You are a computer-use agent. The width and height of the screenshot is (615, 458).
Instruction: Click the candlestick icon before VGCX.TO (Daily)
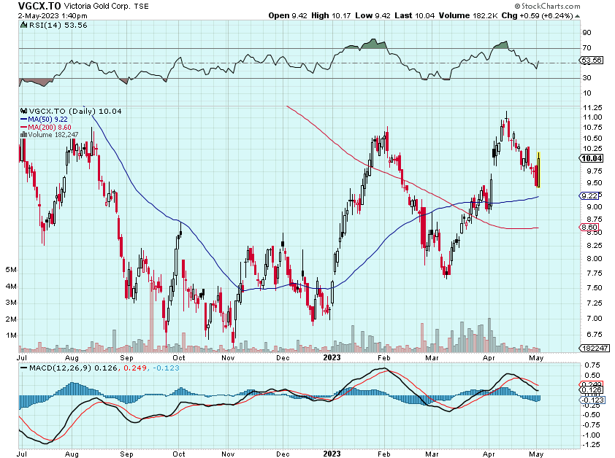click(x=23, y=112)
